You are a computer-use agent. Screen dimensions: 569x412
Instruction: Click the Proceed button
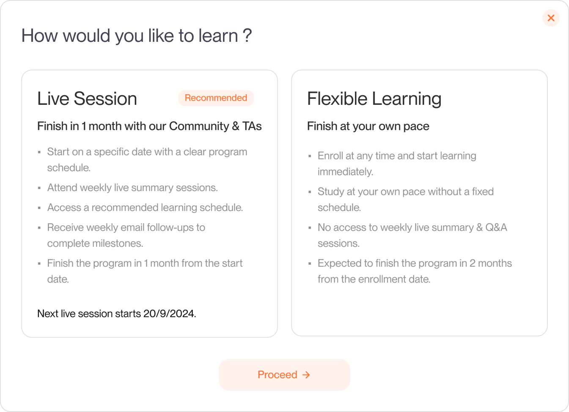pos(284,374)
